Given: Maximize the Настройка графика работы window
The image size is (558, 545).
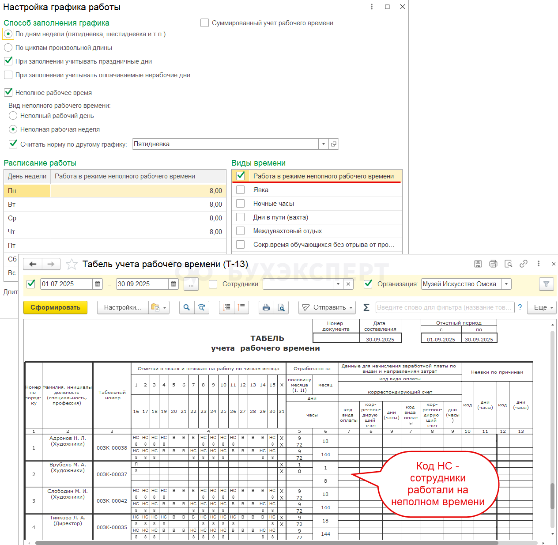Looking at the screenshot, I should [x=387, y=7].
